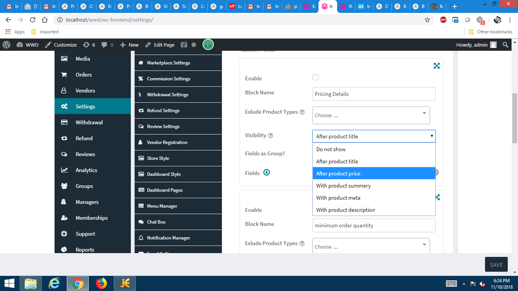Pick 'After product title' in the dropdown list
This screenshot has width=518, height=291.
click(x=374, y=161)
